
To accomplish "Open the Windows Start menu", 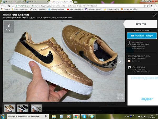I will [x=3, y=117].
